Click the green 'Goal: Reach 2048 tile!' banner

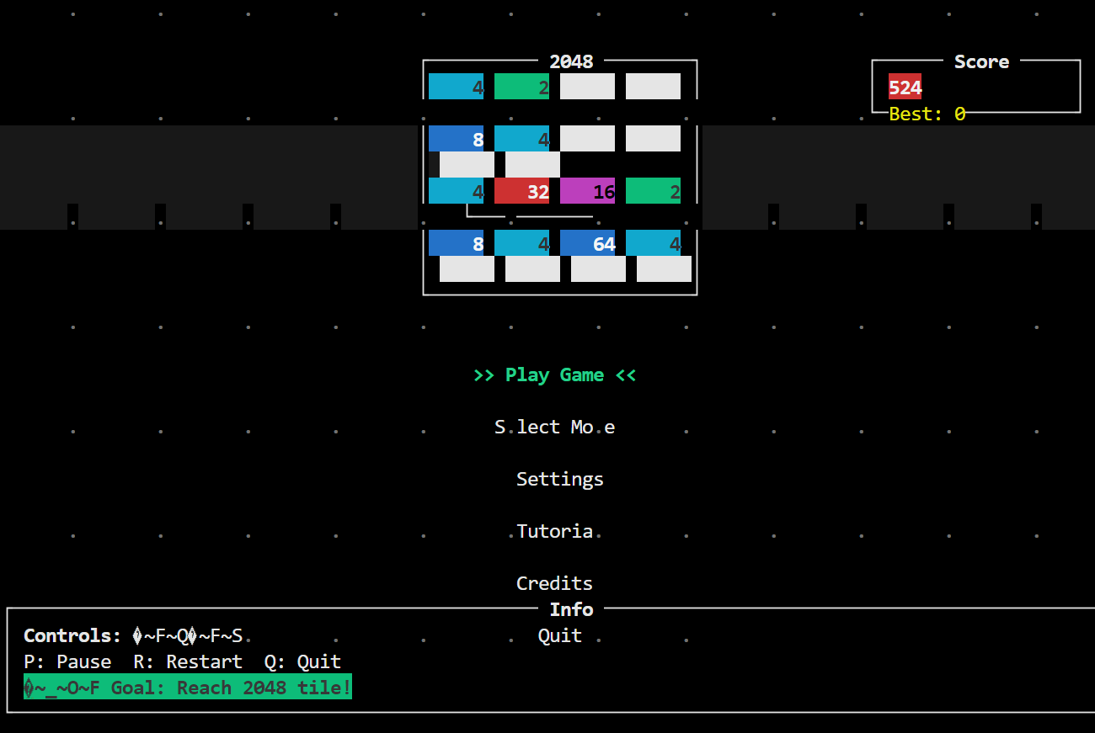tap(188, 688)
